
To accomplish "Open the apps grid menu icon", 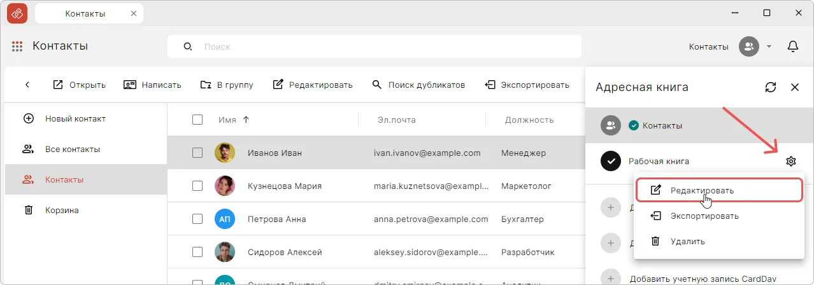I will click(17, 46).
